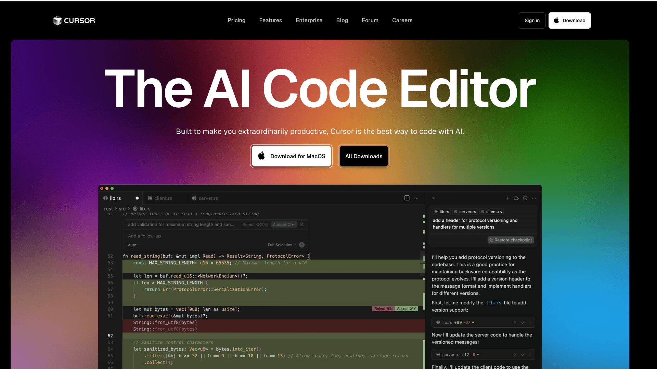Open the Edit Selection dropdown
This screenshot has width=657, height=369.
[282, 245]
